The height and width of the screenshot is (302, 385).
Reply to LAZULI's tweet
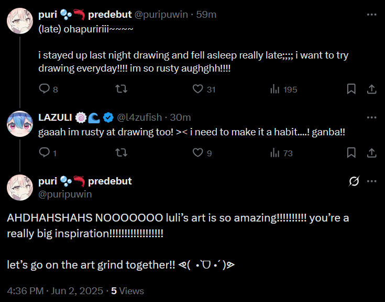[x=45, y=153]
